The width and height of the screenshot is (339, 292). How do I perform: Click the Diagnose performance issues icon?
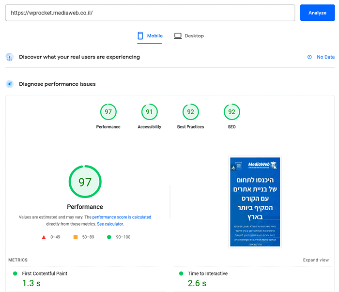(x=10, y=84)
